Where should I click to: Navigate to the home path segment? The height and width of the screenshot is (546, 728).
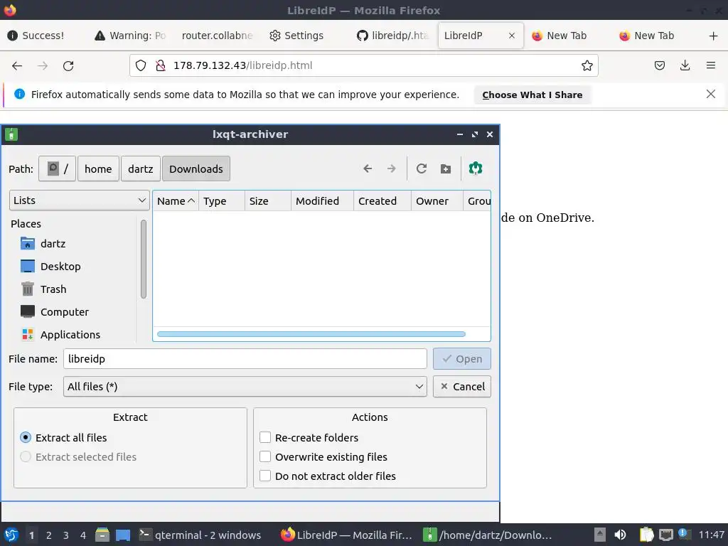click(98, 168)
